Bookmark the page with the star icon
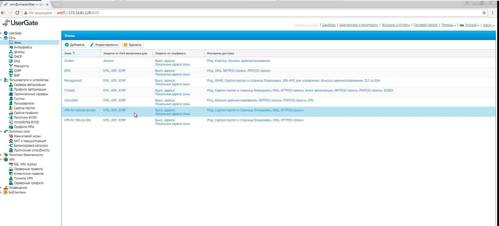The height and width of the screenshot is (226, 499). pyautogui.click(x=484, y=13)
